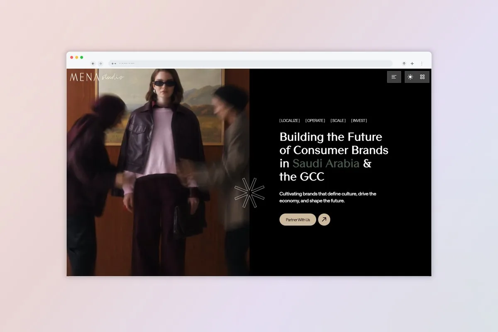Click the hero fashion photo
Viewport: 498px width, 332px height.
158,172
